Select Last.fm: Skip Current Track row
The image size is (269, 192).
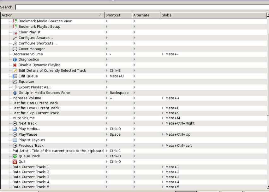134,113
